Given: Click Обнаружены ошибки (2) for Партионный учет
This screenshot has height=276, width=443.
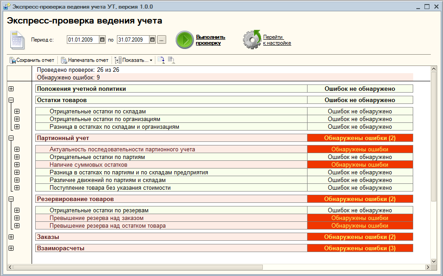Looking at the screenshot, I should (x=360, y=138).
